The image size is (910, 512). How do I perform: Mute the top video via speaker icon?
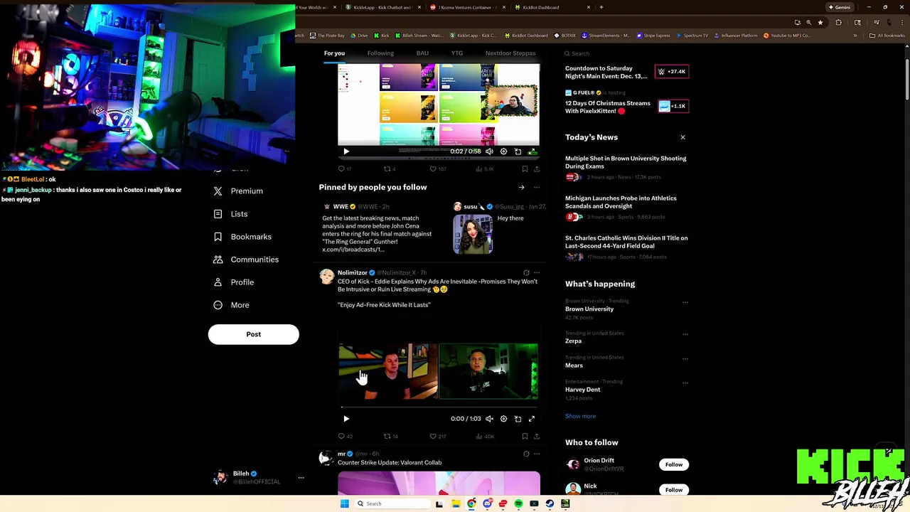[x=489, y=151]
